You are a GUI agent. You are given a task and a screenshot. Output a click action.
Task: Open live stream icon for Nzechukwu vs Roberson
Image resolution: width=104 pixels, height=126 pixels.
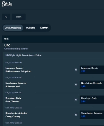click(x=76, y=85)
